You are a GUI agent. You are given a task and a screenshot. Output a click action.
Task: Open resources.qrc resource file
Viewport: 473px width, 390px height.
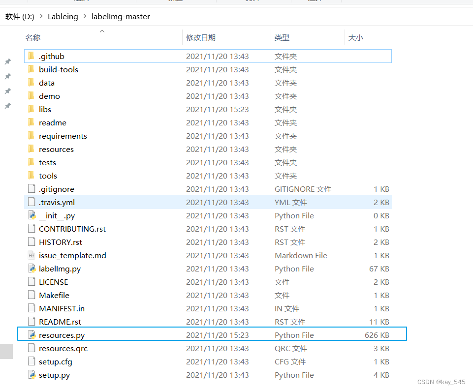(63, 348)
